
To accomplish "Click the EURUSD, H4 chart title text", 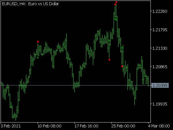I will 30,4.
